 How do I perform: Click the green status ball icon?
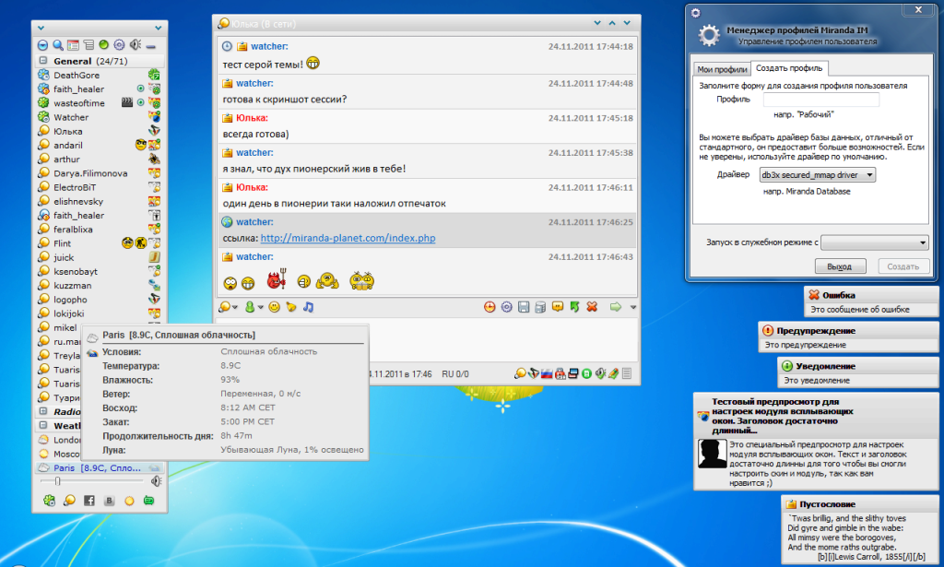point(103,44)
